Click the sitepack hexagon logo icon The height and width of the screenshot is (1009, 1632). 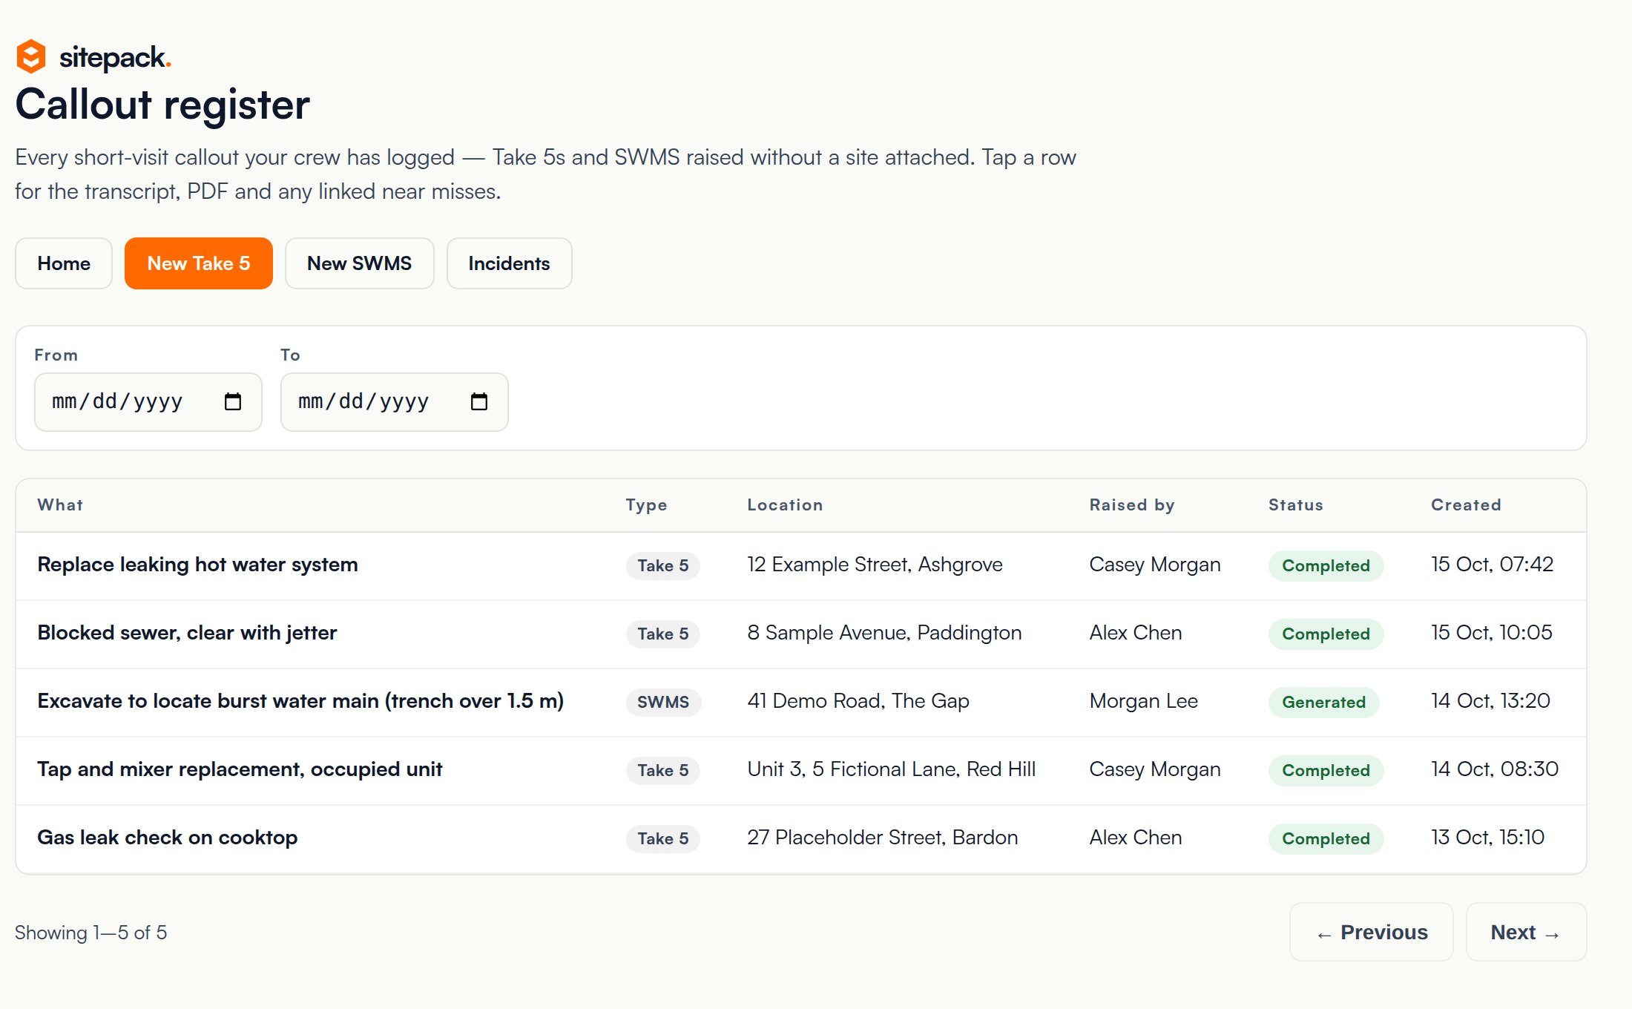coord(31,56)
